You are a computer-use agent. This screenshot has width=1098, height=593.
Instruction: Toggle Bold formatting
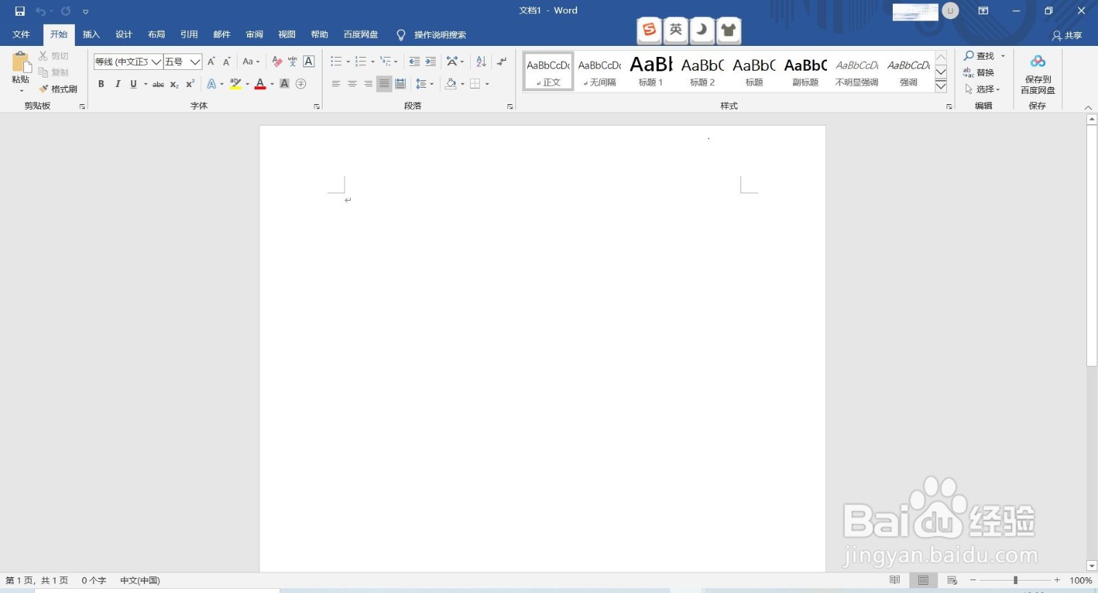tap(101, 84)
